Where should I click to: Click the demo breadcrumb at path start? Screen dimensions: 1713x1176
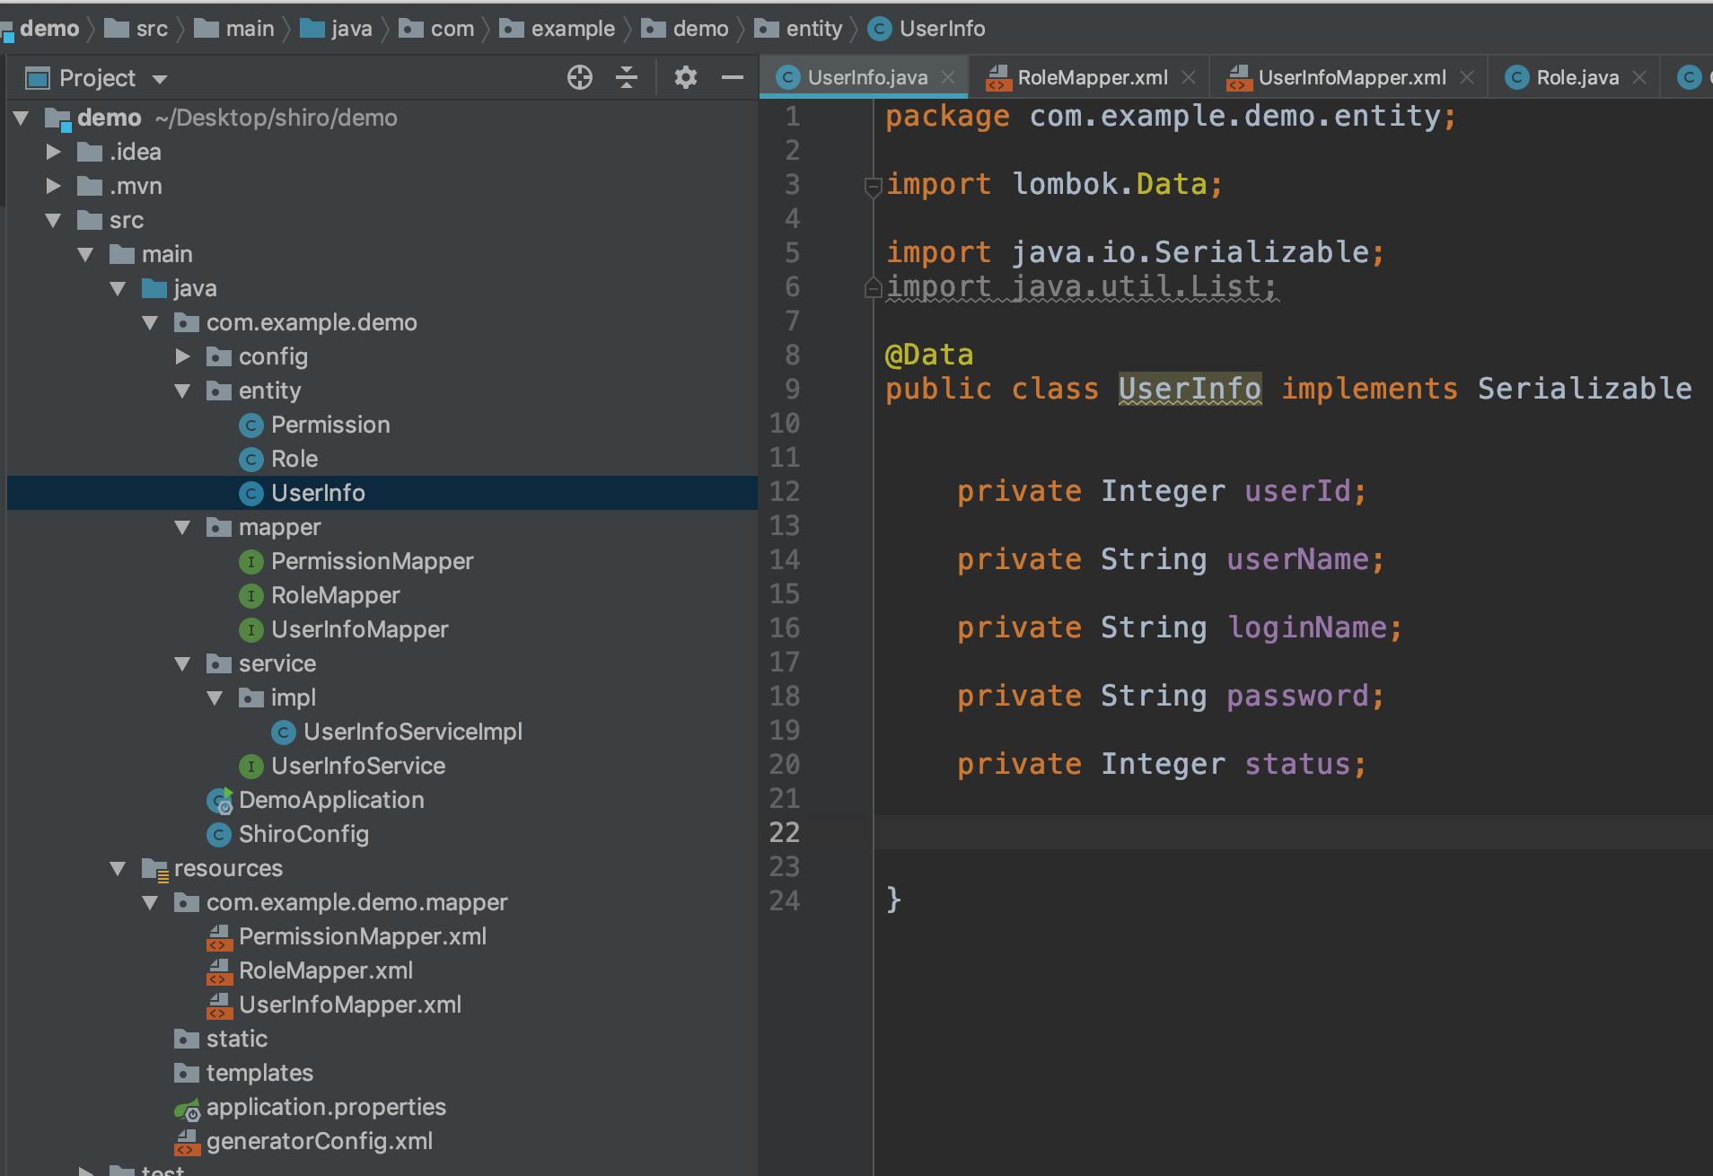coord(40,29)
